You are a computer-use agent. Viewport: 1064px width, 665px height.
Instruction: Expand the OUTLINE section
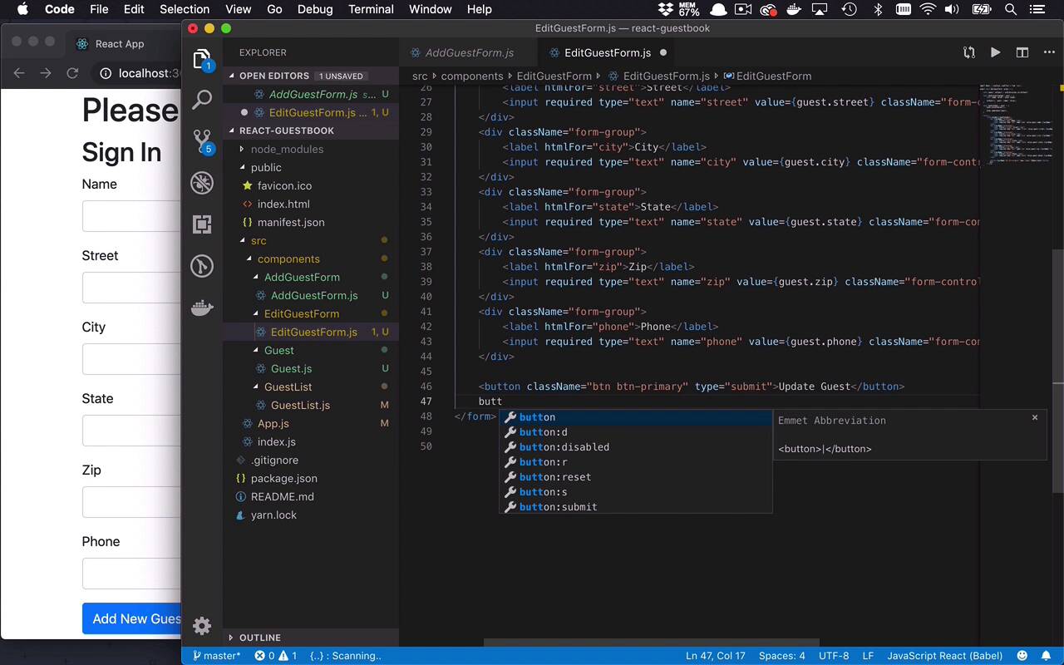pyautogui.click(x=259, y=638)
